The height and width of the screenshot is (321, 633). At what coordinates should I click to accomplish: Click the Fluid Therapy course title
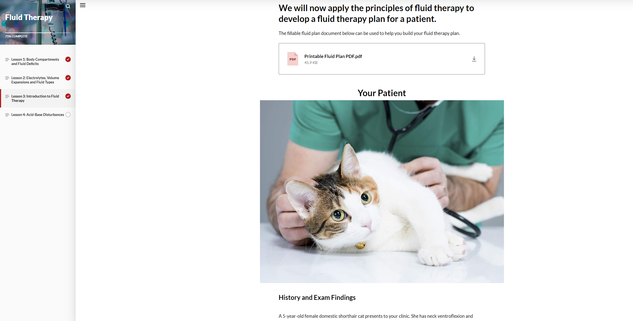pos(29,17)
